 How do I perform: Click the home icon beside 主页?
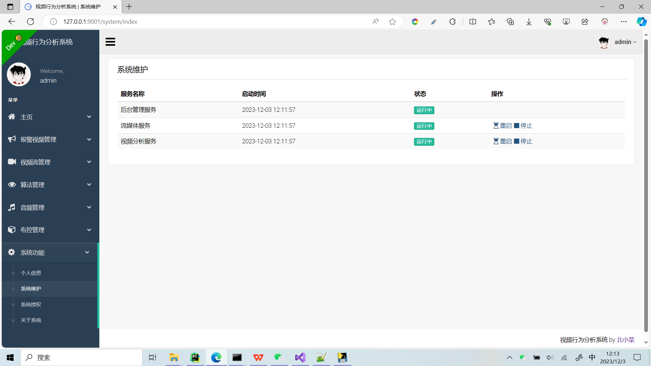coord(12,117)
